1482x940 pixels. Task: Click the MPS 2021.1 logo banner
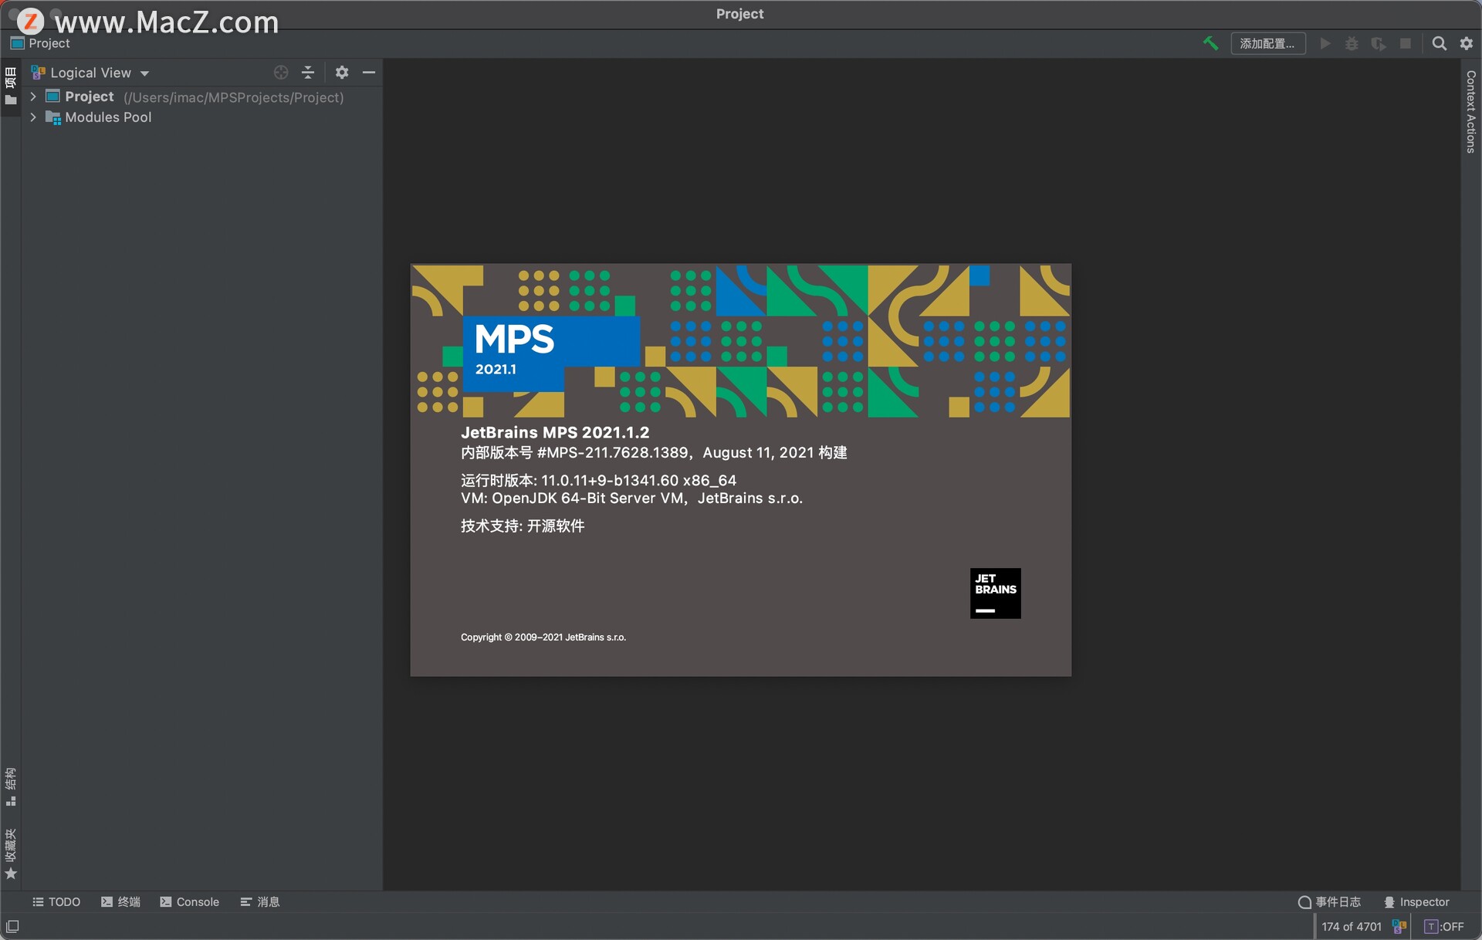coord(551,353)
